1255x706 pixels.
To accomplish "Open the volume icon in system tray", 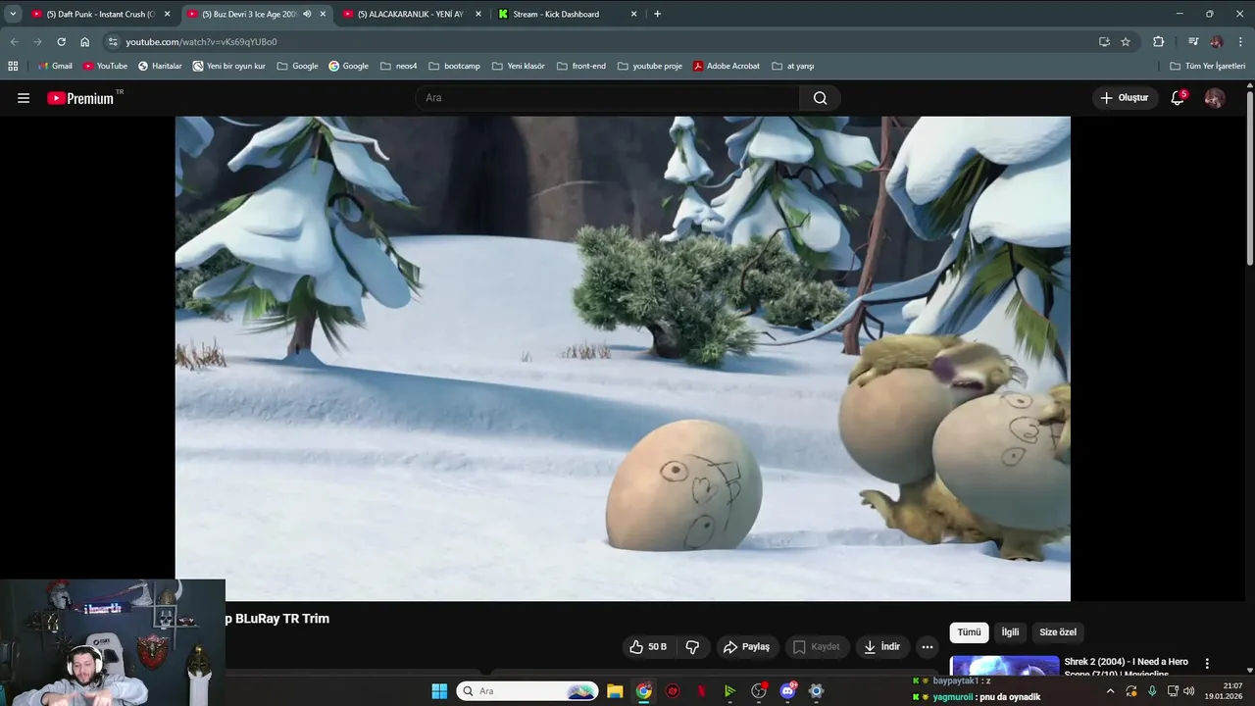I will pos(1188,691).
